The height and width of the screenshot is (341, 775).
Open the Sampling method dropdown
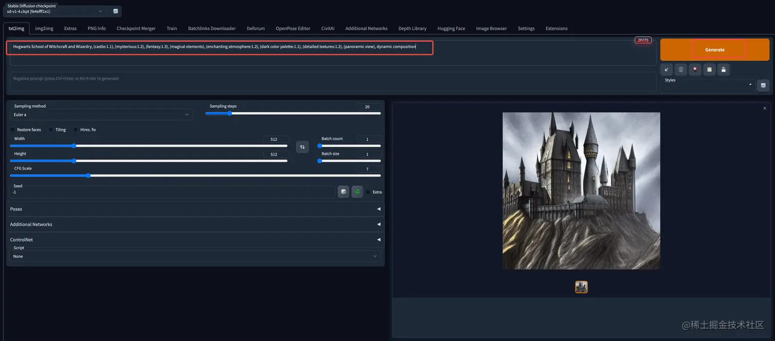pos(101,115)
